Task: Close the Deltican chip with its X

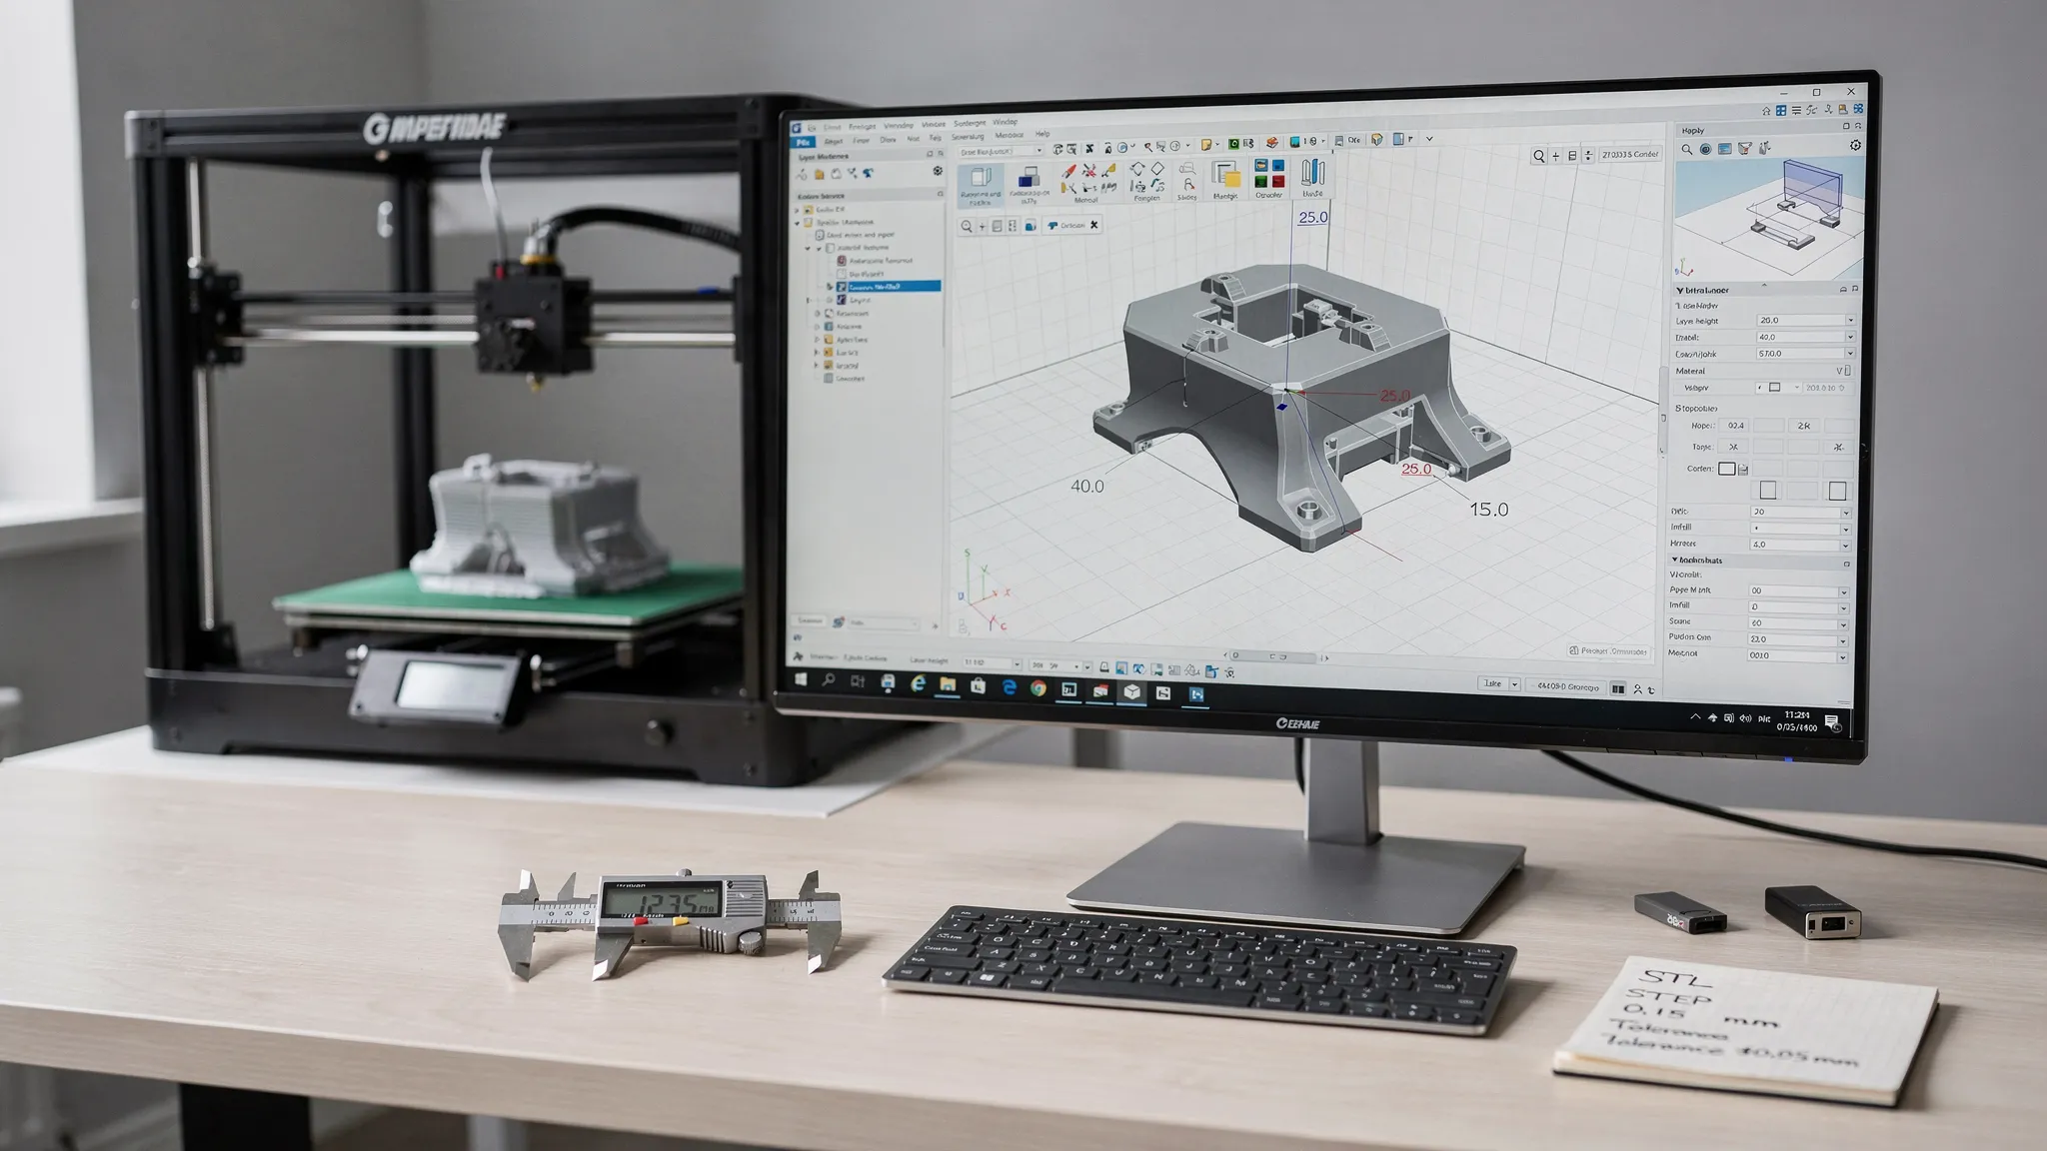Action: point(1094,225)
